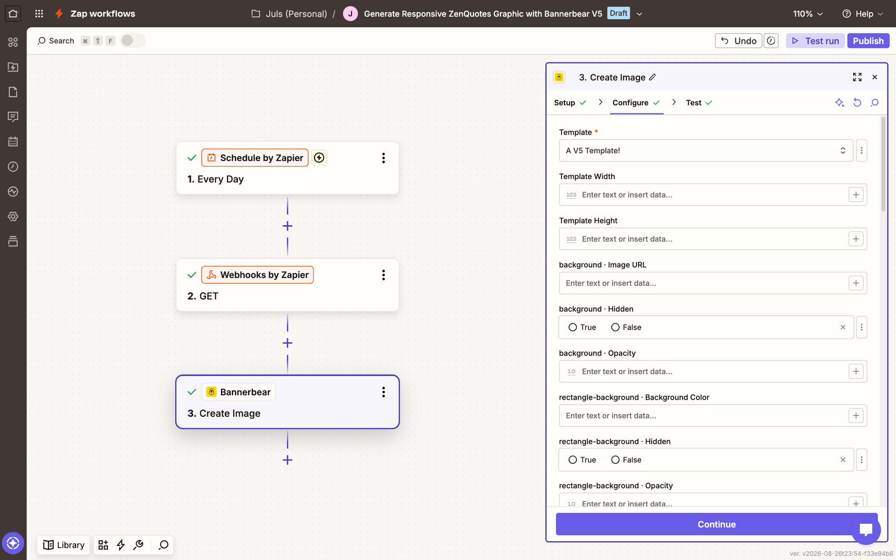Image resolution: width=896 pixels, height=560 pixels.
Task: Open the sidebar dashboard grid icon
Action: 13,42
